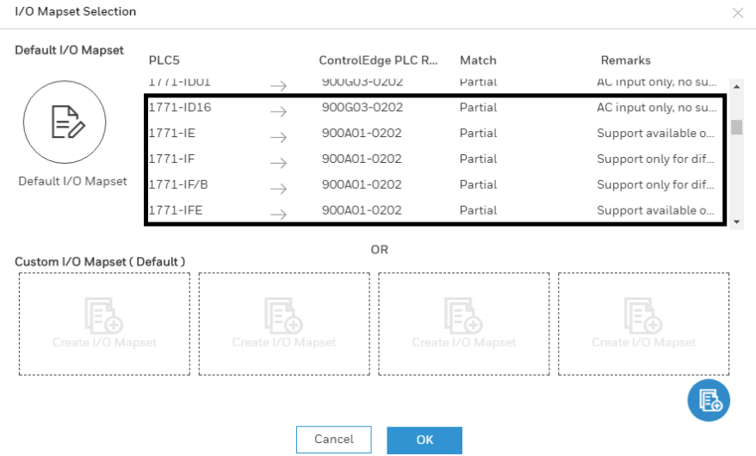Screen dimensions: 756x456
Task: Click the first Create I/O Mapset tile
Action: (105, 324)
